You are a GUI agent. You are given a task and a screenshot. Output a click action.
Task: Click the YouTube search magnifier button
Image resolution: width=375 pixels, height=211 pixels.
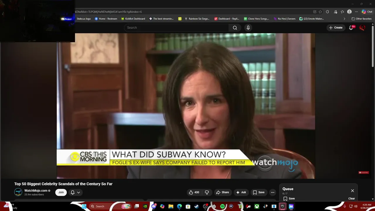(x=235, y=28)
